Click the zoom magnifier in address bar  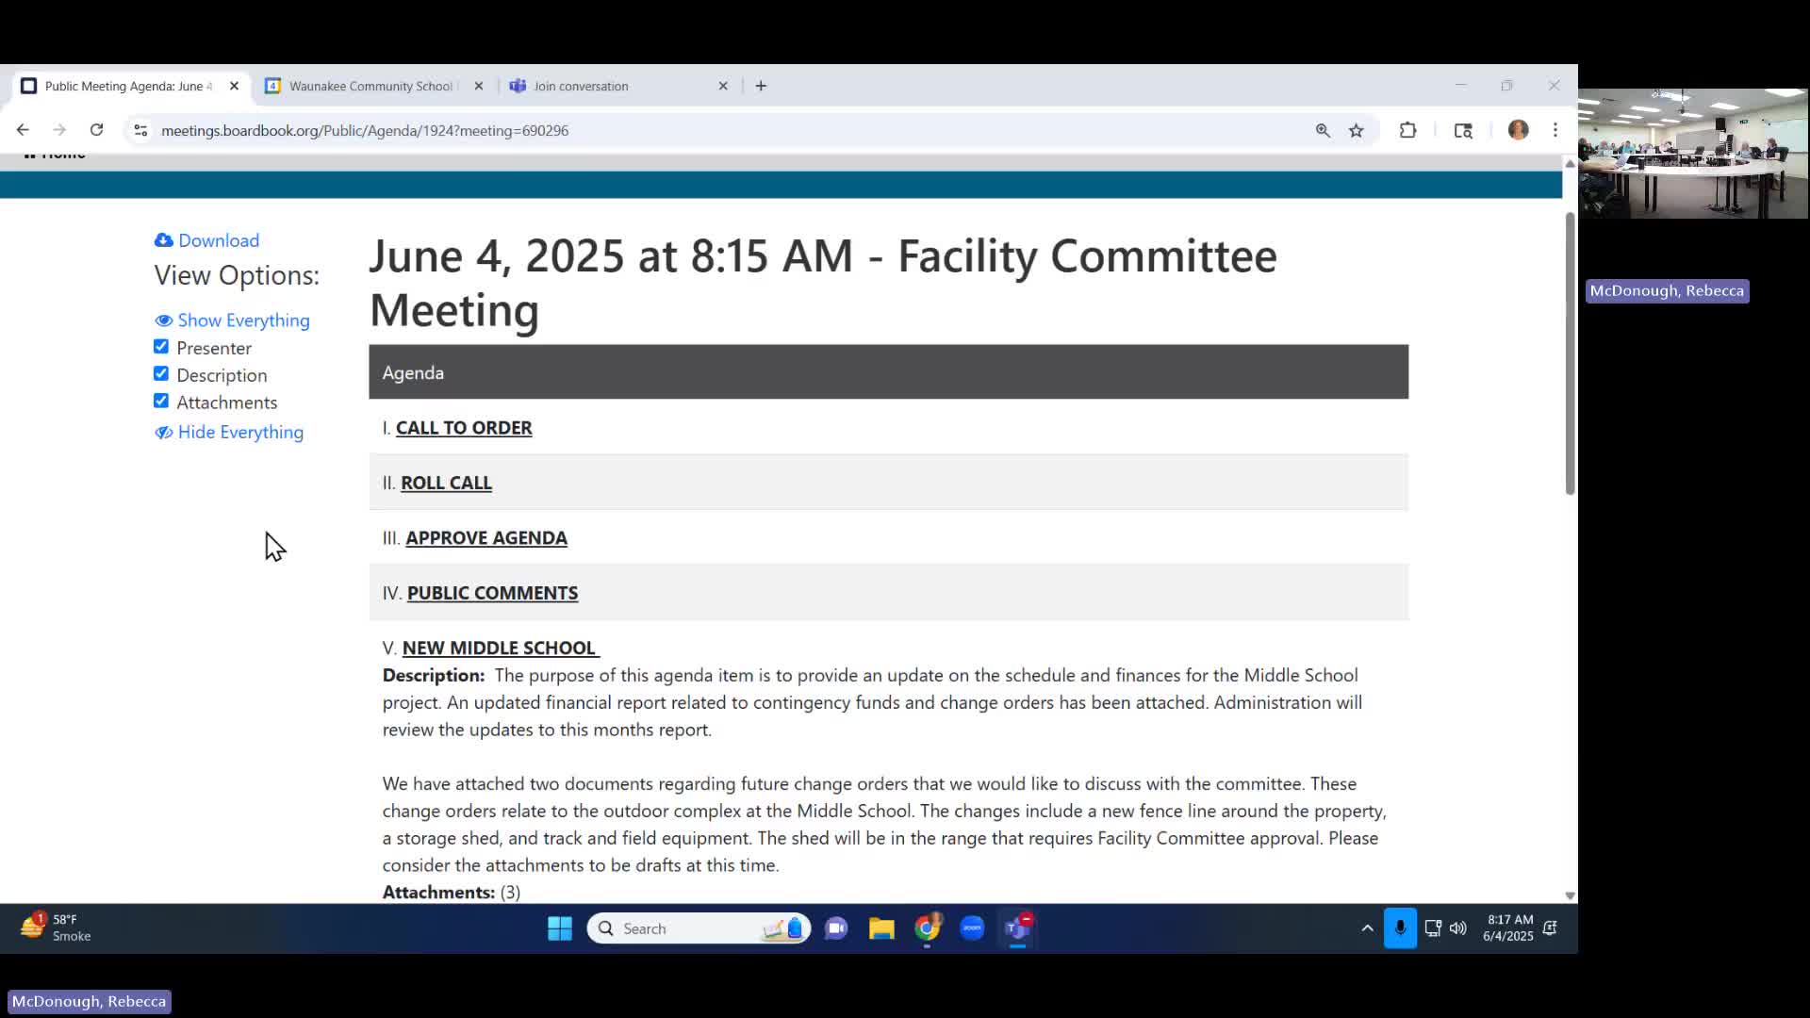[1323, 131]
